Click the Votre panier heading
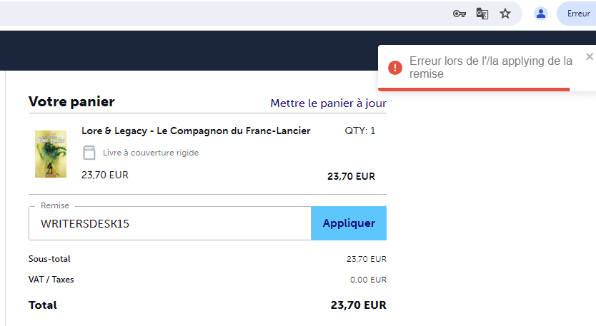 pos(71,102)
